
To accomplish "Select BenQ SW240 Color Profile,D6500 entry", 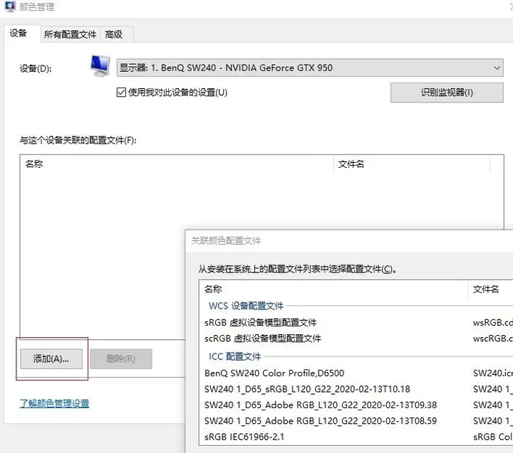I will pyautogui.click(x=274, y=373).
